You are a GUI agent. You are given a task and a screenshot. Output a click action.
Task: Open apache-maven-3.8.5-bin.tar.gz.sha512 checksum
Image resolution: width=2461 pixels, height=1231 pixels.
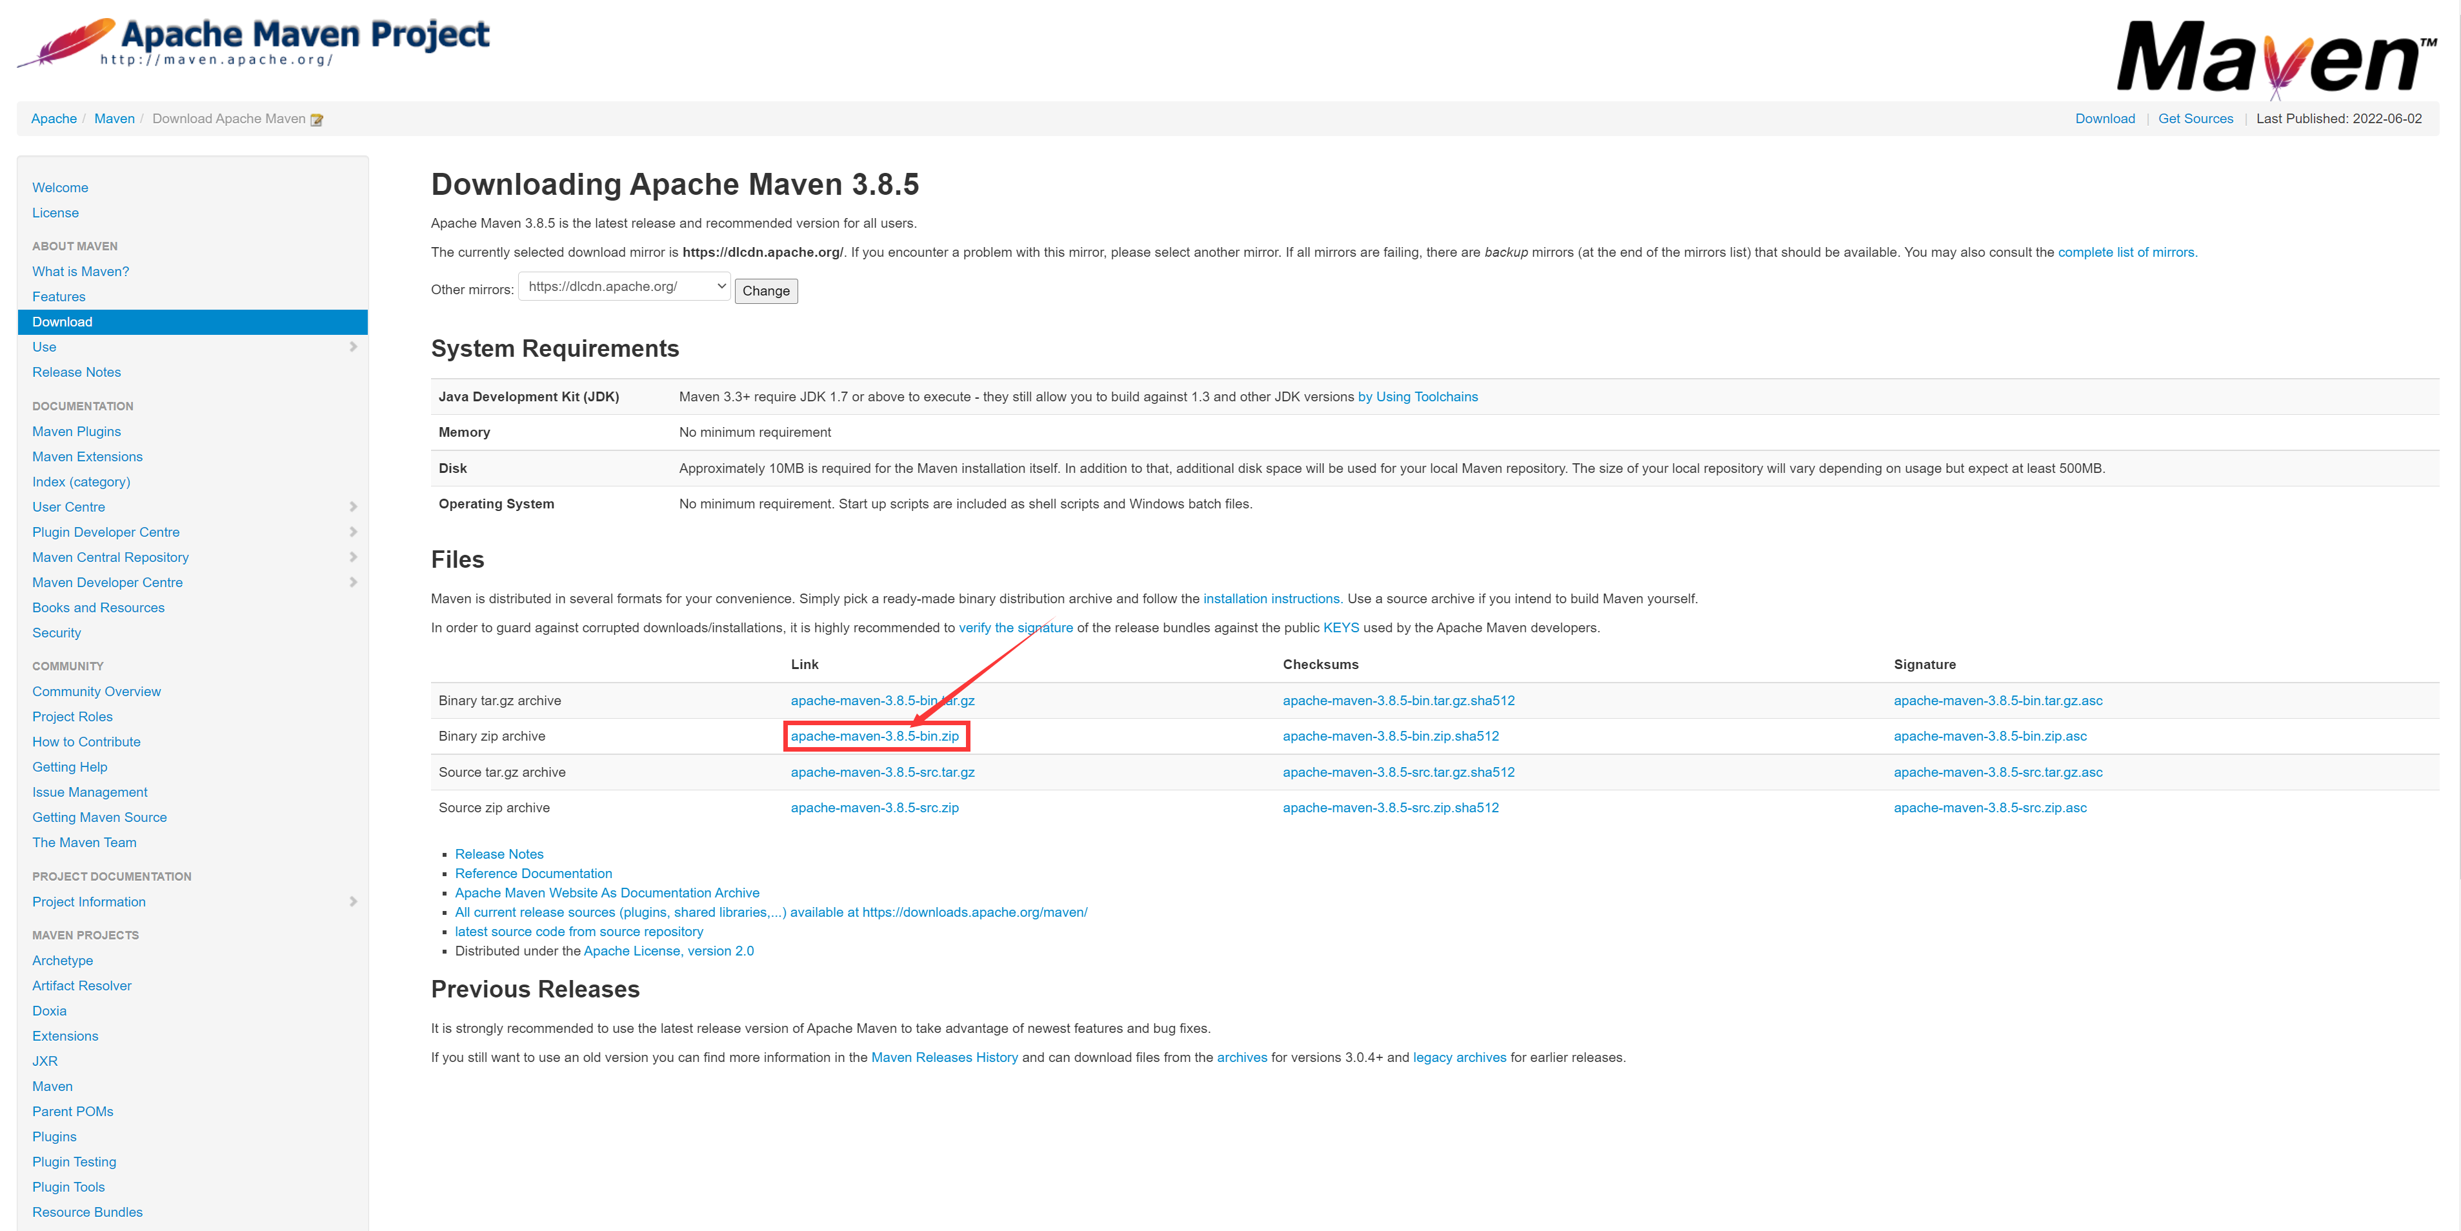pos(1398,701)
